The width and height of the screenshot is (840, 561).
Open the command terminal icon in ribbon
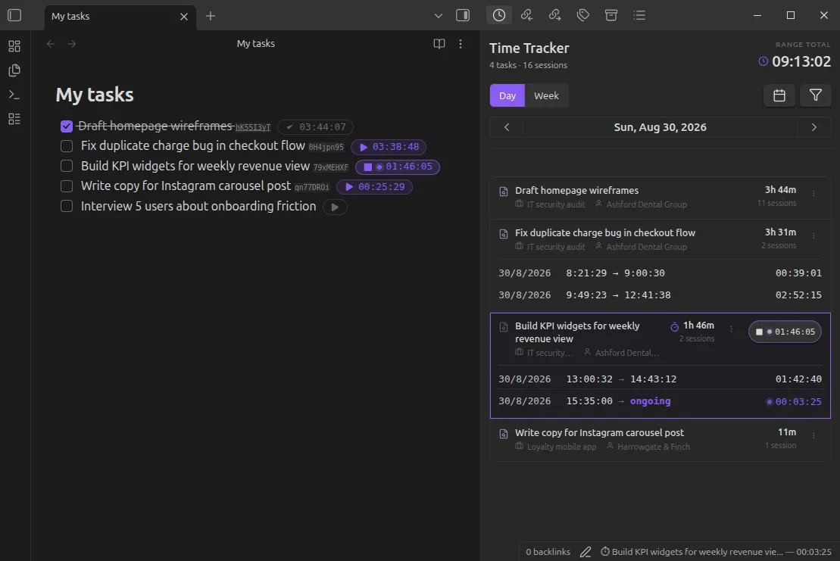14,95
